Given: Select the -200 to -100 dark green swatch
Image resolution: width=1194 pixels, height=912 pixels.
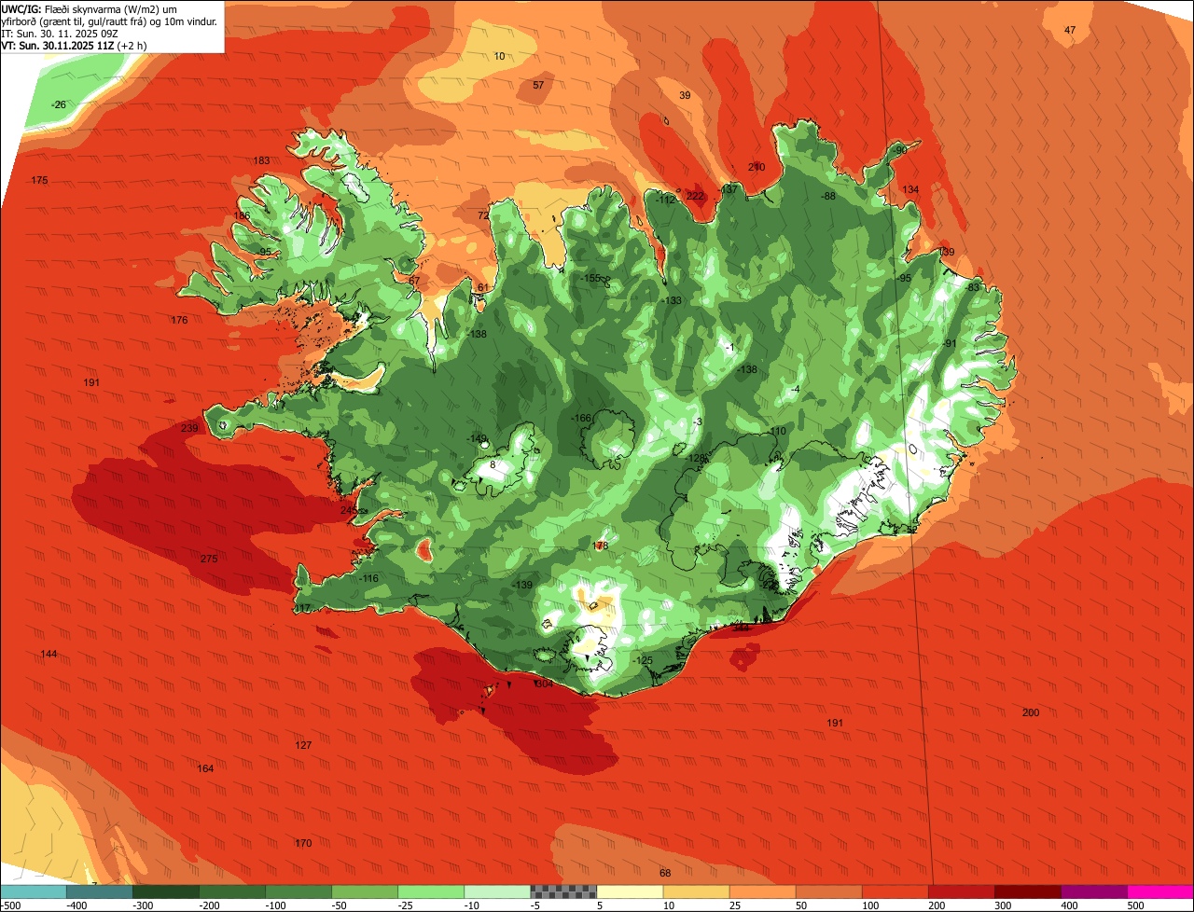Looking at the screenshot, I should pos(232,891).
